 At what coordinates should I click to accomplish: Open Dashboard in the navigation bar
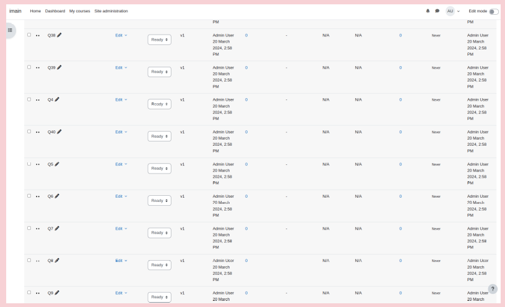[55, 11]
